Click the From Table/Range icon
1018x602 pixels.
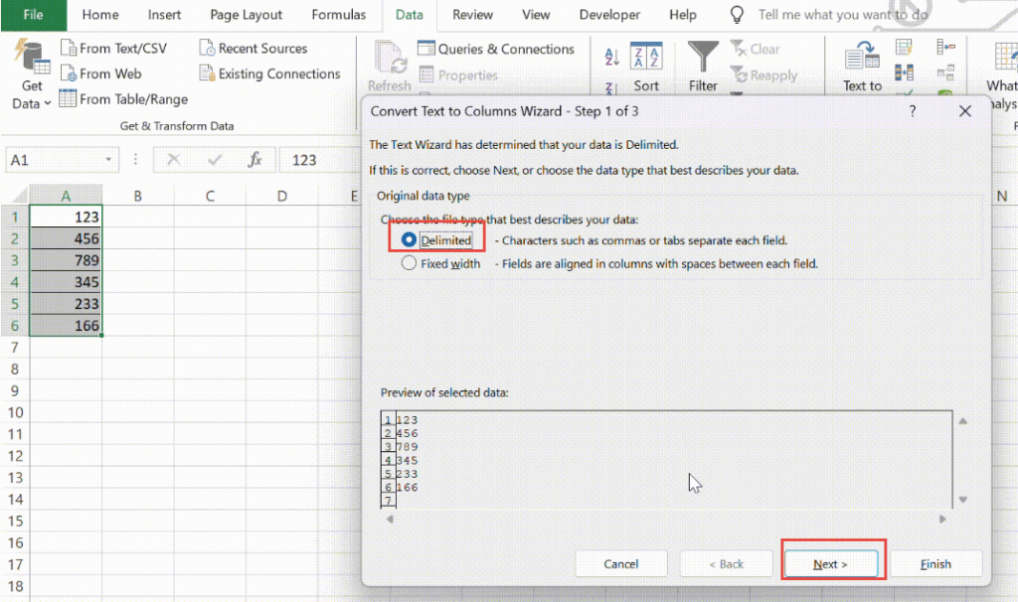pos(69,98)
